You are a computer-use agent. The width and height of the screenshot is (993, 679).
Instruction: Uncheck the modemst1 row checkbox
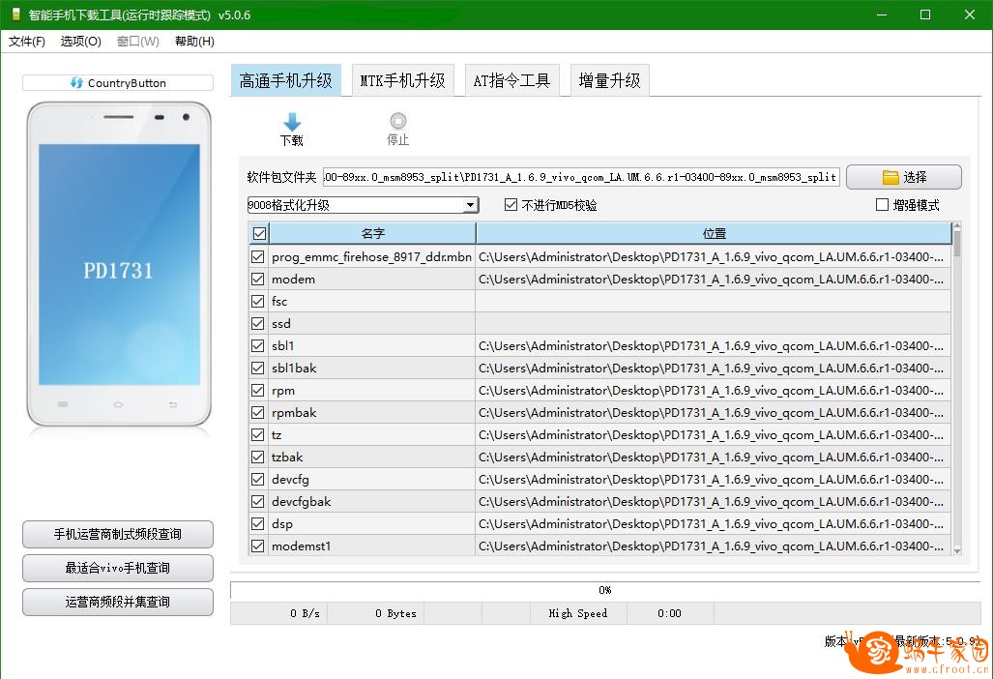[x=258, y=546]
